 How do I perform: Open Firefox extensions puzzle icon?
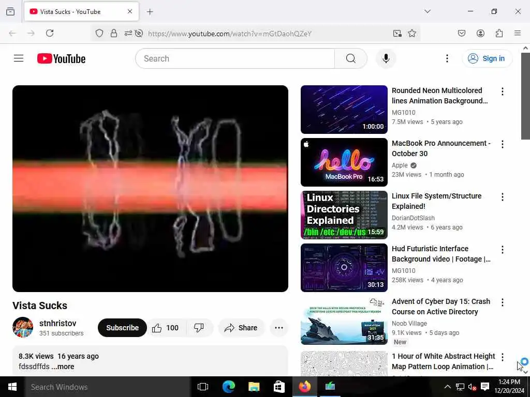pyautogui.click(x=499, y=33)
